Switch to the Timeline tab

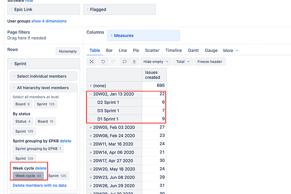(174, 51)
